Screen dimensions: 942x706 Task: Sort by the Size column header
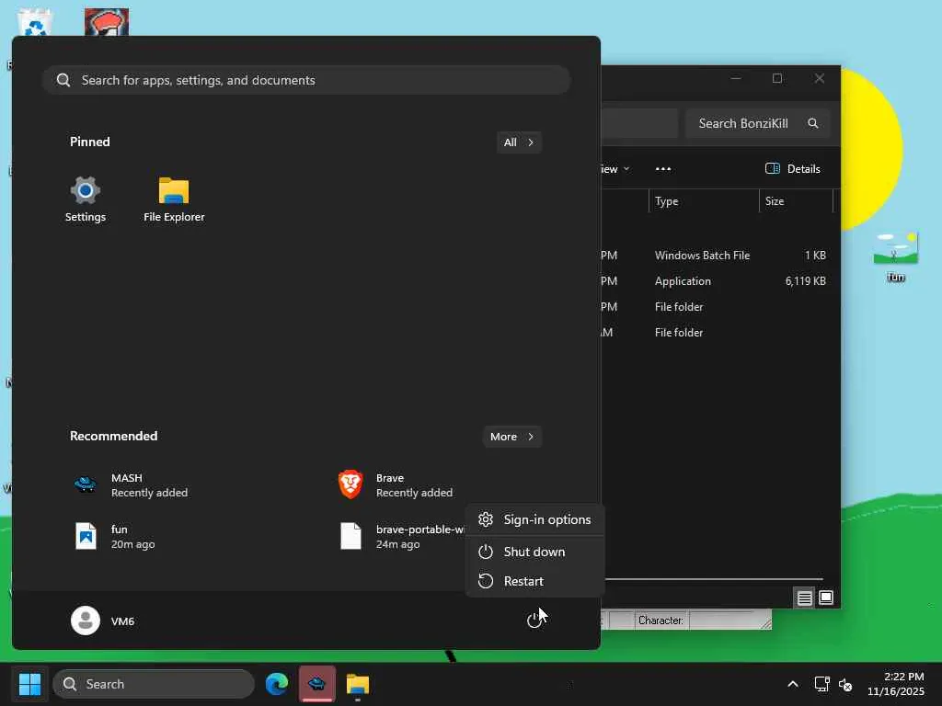point(796,201)
